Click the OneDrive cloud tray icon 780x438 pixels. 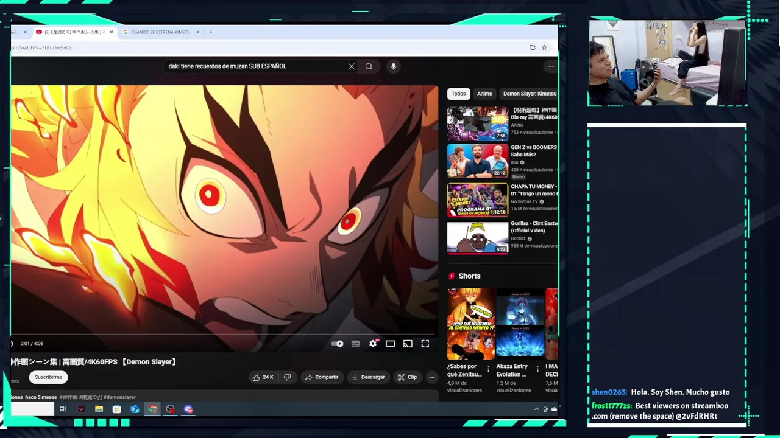pos(554,409)
